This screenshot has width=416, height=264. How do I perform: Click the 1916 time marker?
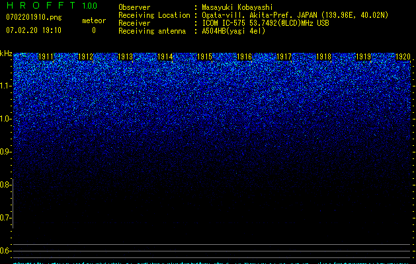click(244, 57)
